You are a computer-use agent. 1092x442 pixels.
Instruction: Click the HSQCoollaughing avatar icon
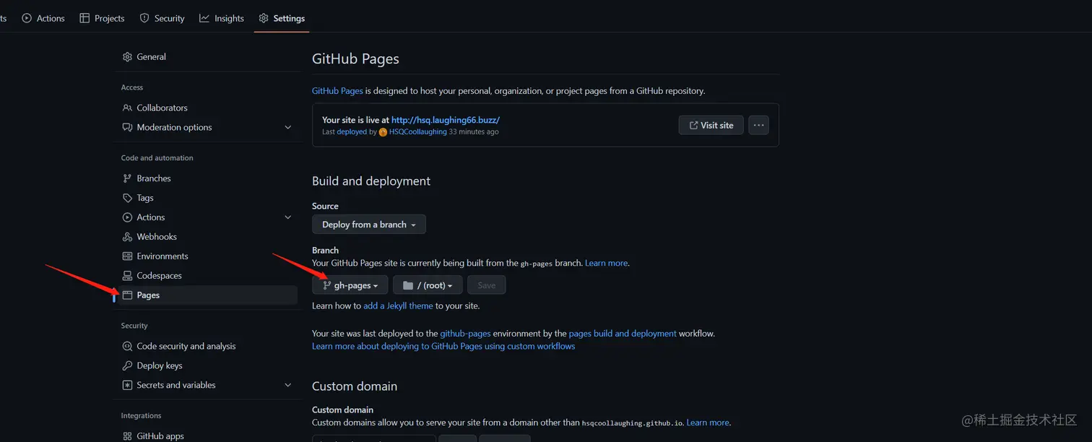coord(383,132)
